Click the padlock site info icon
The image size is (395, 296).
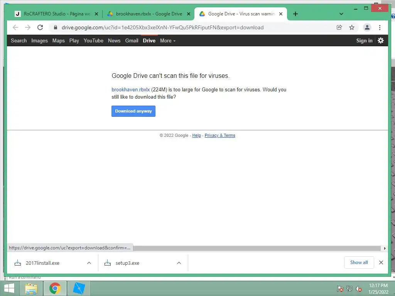(56, 27)
